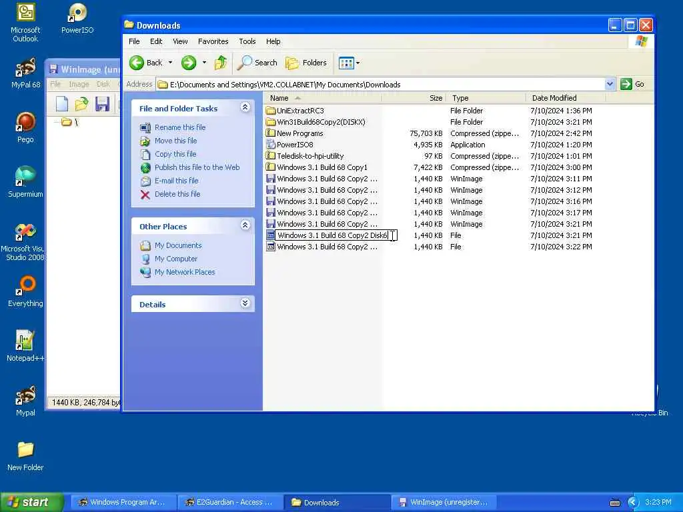Open My Network Places link

185,272
